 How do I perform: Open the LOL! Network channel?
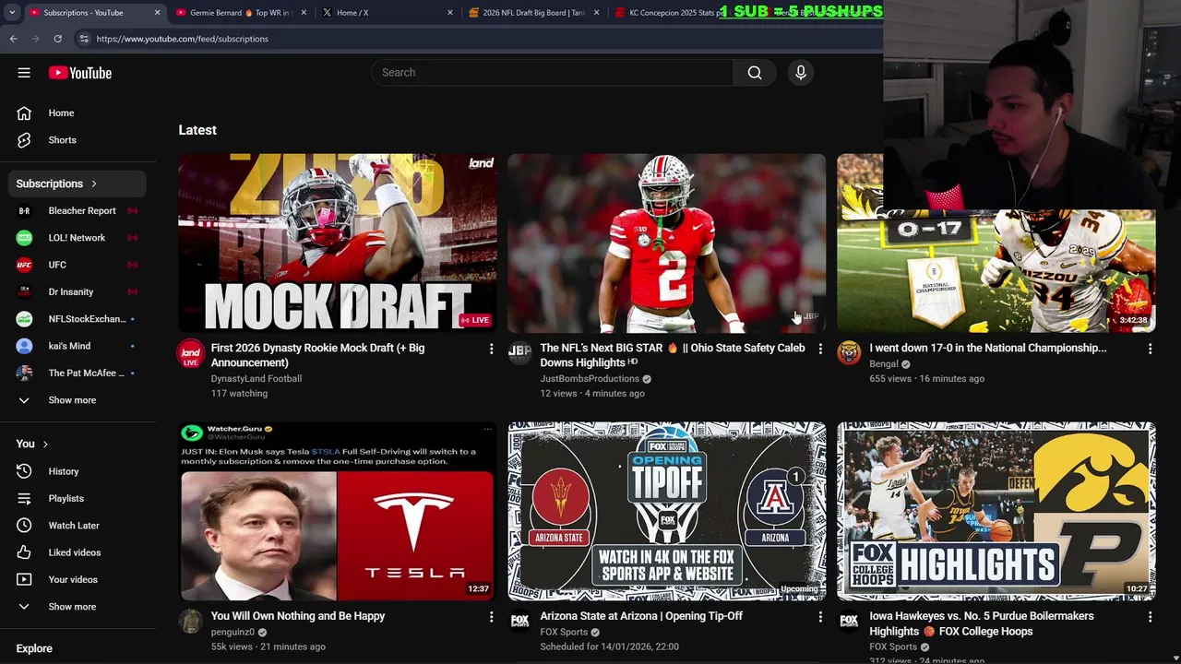coord(79,238)
